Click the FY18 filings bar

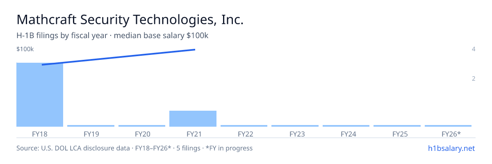point(40,95)
